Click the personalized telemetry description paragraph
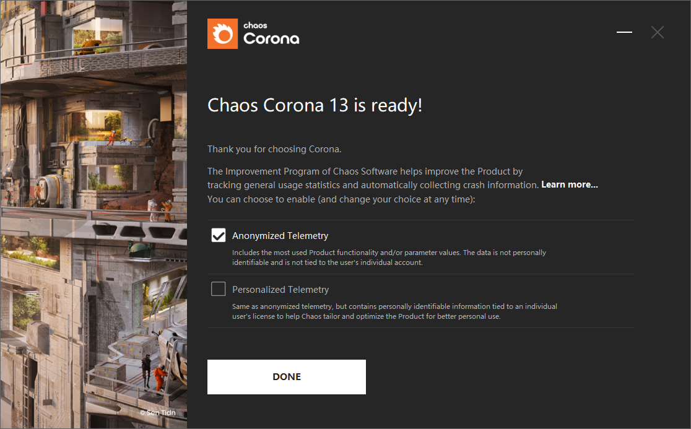The width and height of the screenshot is (691, 429). pos(394,311)
